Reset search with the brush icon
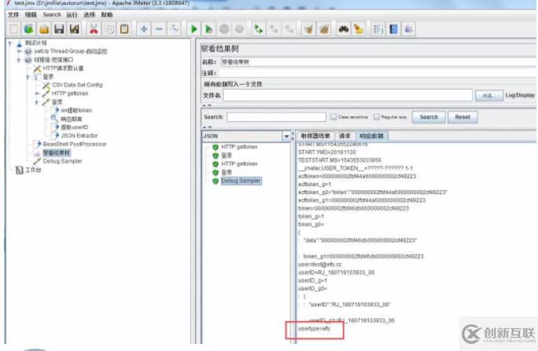The width and height of the screenshot is (538, 351). [359, 29]
